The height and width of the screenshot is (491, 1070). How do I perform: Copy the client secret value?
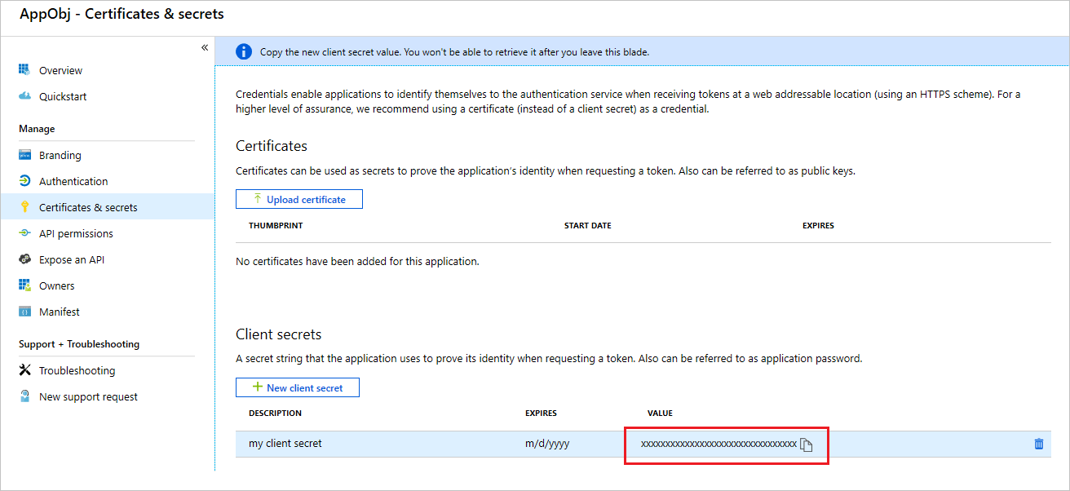(x=807, y=444)
